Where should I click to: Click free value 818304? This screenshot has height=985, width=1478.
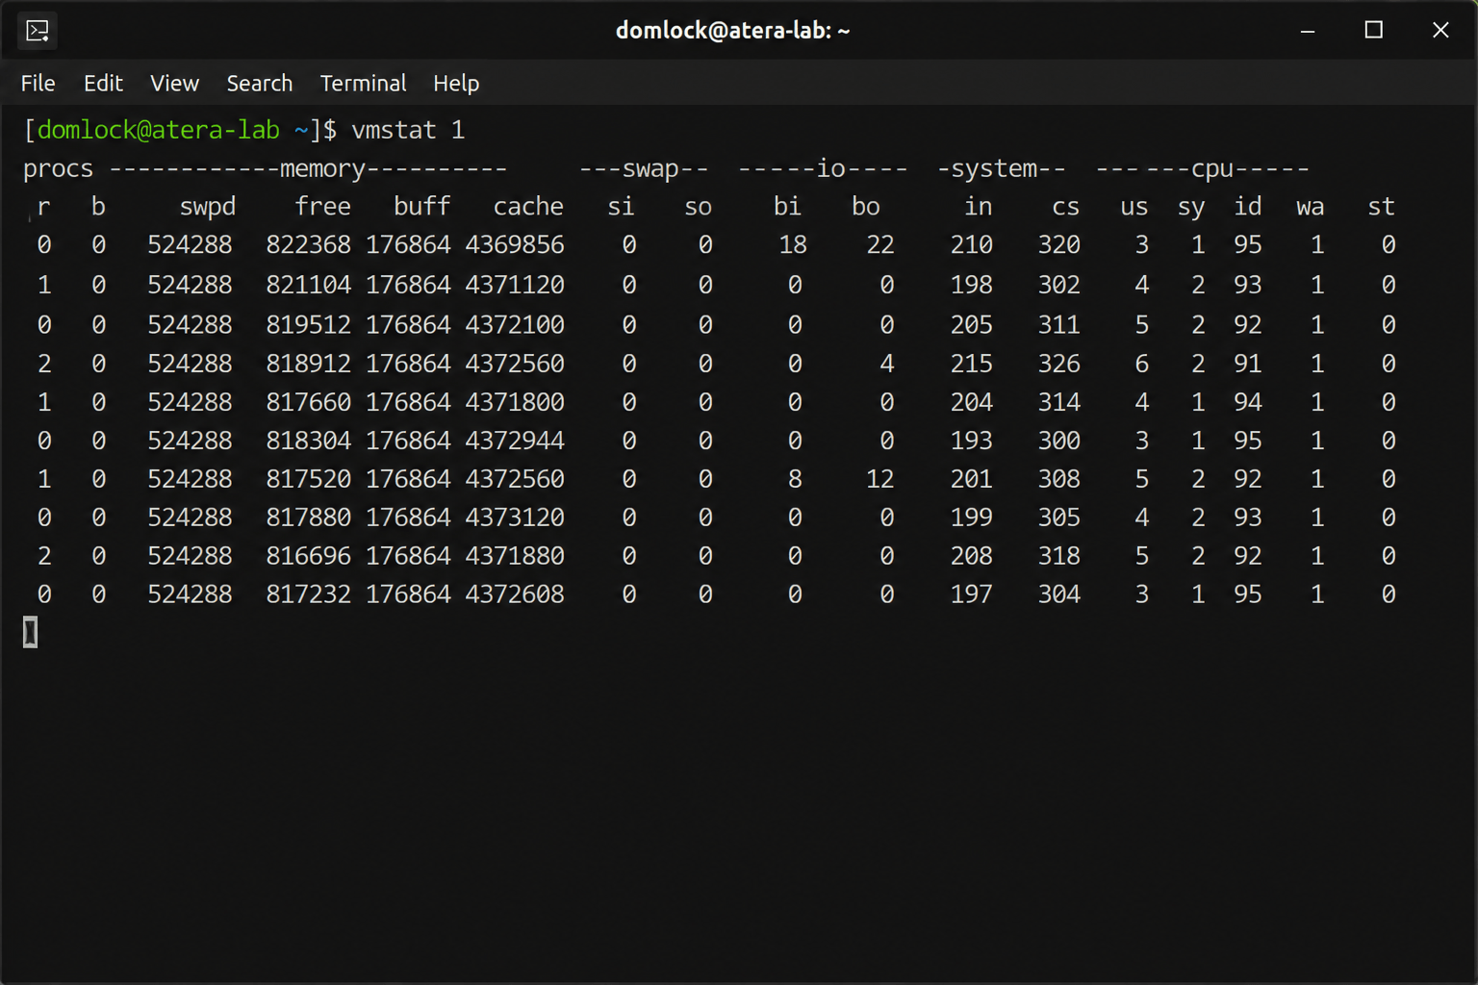coord(308,441)
